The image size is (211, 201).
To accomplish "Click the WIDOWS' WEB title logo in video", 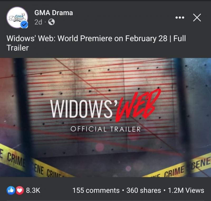I will [106, 106].
